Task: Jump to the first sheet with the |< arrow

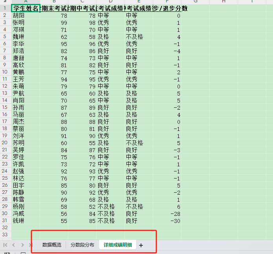Action: click(x=5, y=245)
